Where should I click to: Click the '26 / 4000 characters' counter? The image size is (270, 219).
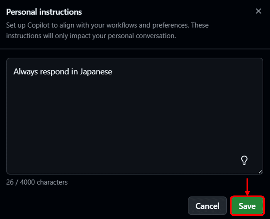(37, 182)
